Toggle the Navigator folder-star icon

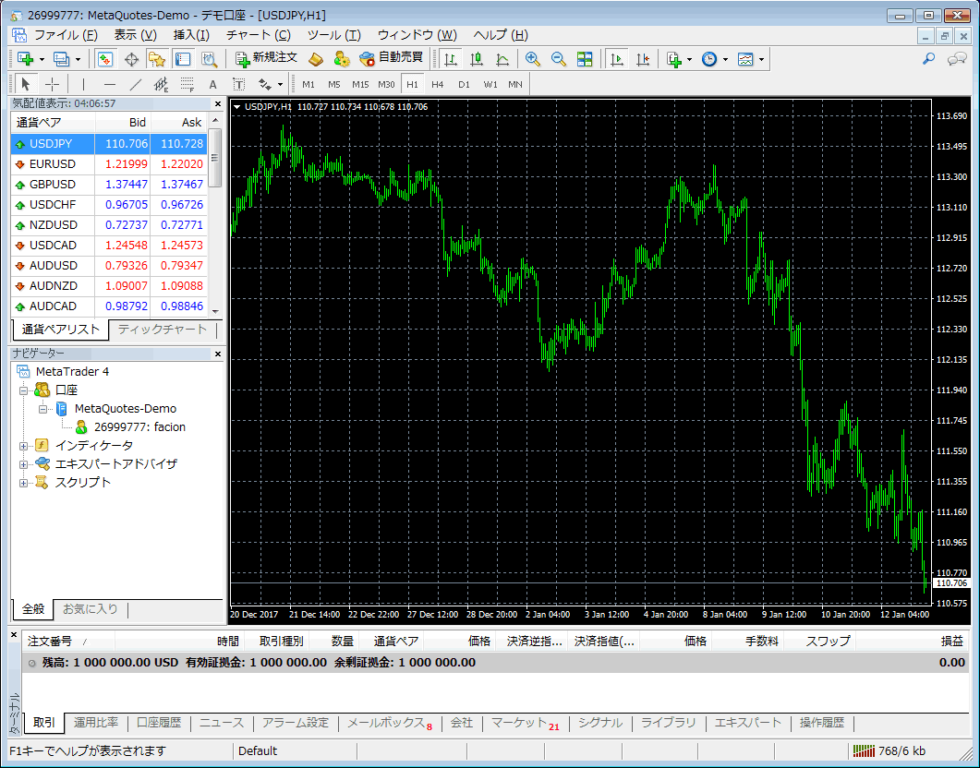(x=157, y=59)
